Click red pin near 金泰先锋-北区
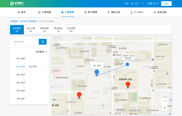Screen dimensions: 182x116 click(x=128, y=84)
